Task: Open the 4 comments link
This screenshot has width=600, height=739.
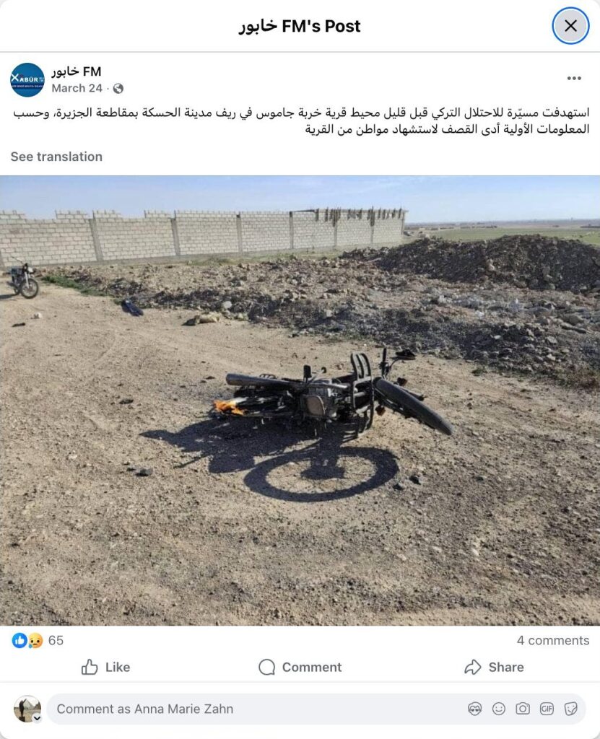Action: [553, 641]
